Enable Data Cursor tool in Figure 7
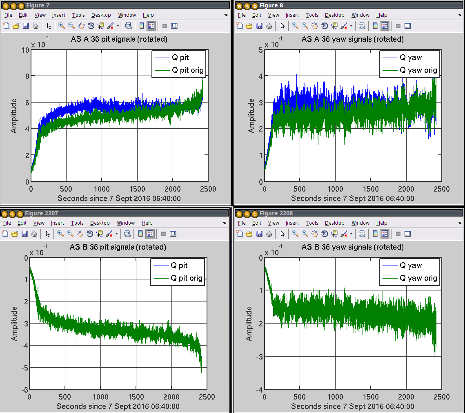Viewport: 465px width, 413px height. pyautogui.click(x=101, y=26)
